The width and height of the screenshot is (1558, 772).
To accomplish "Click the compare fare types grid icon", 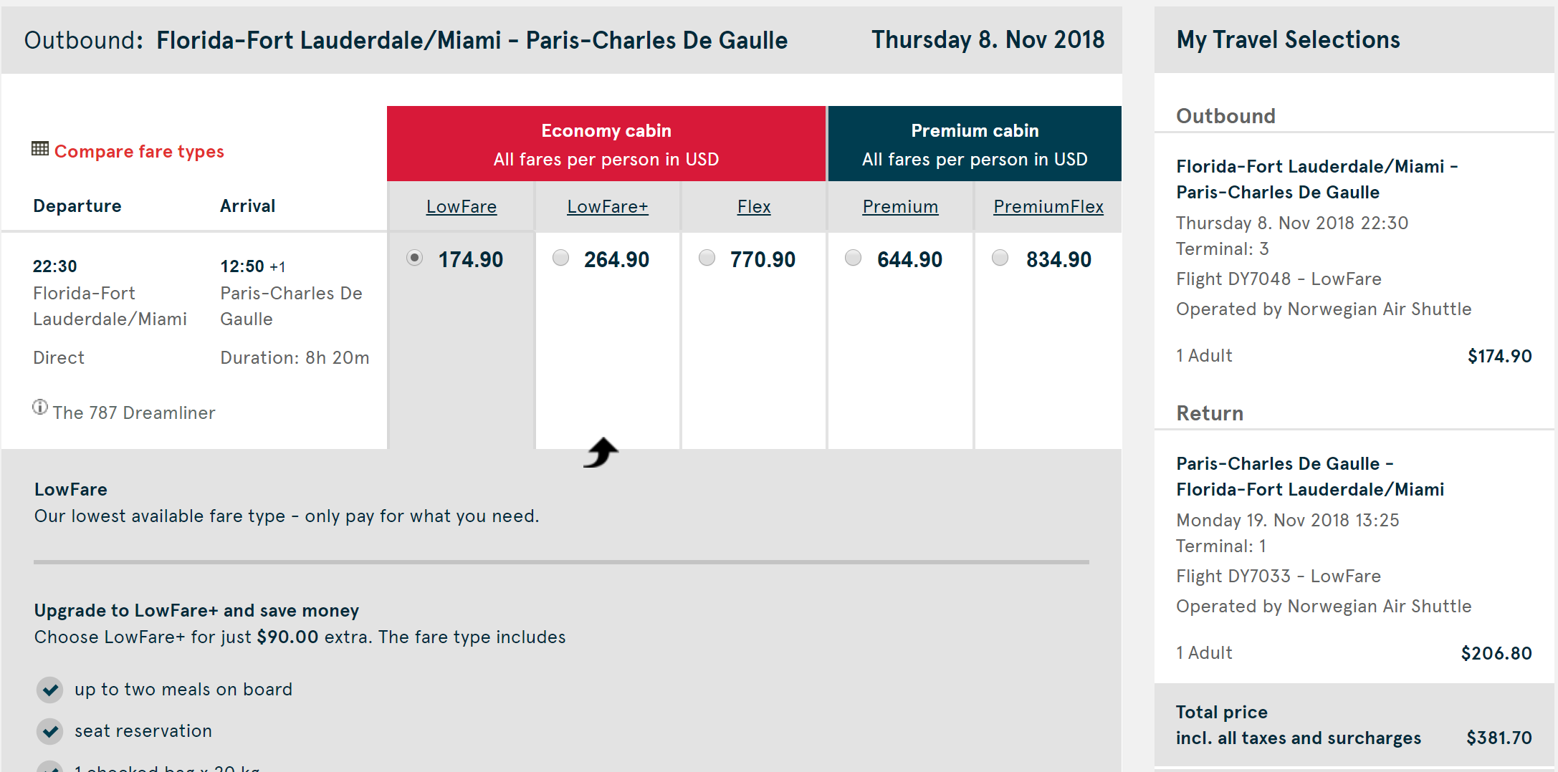I will (x=40, y=149).
